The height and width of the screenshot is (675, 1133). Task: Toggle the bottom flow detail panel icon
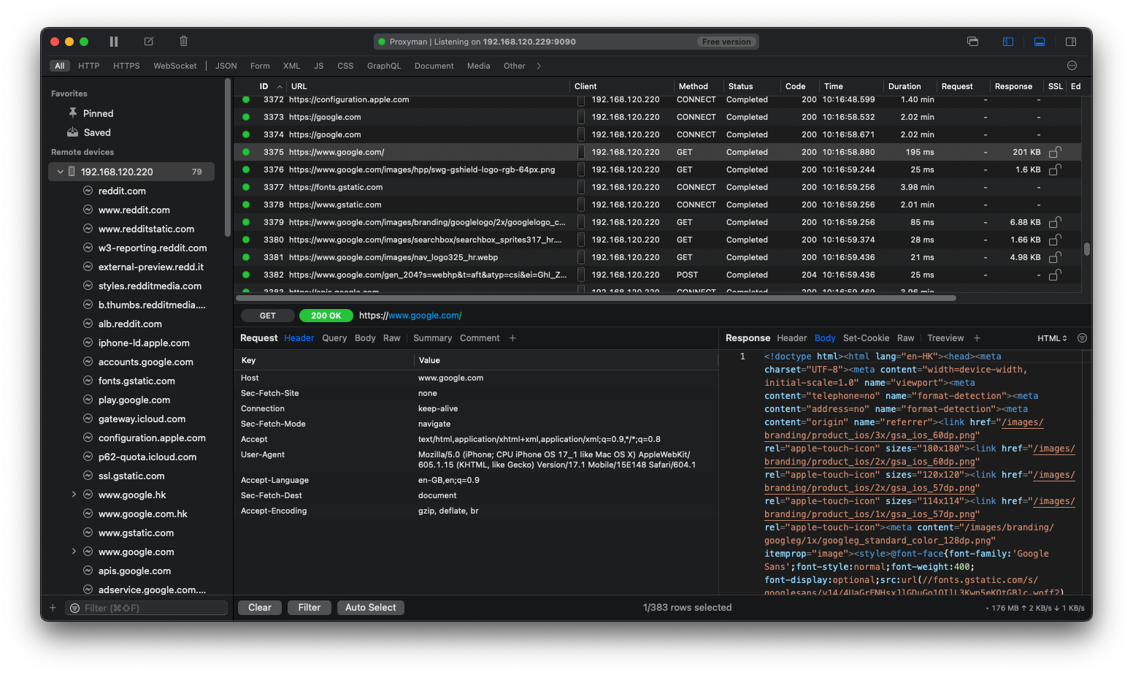1040,42
